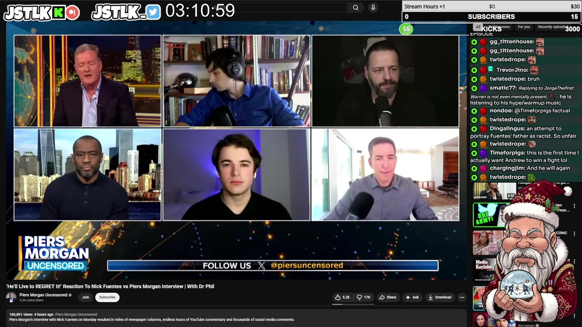Click the Kim Iversen channel name
582x327 pixels.
tap(527, 325)
